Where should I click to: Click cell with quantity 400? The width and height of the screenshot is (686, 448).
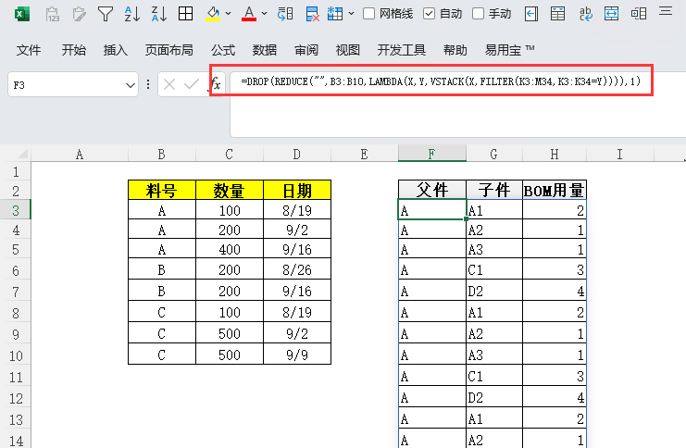click(230, 249)
